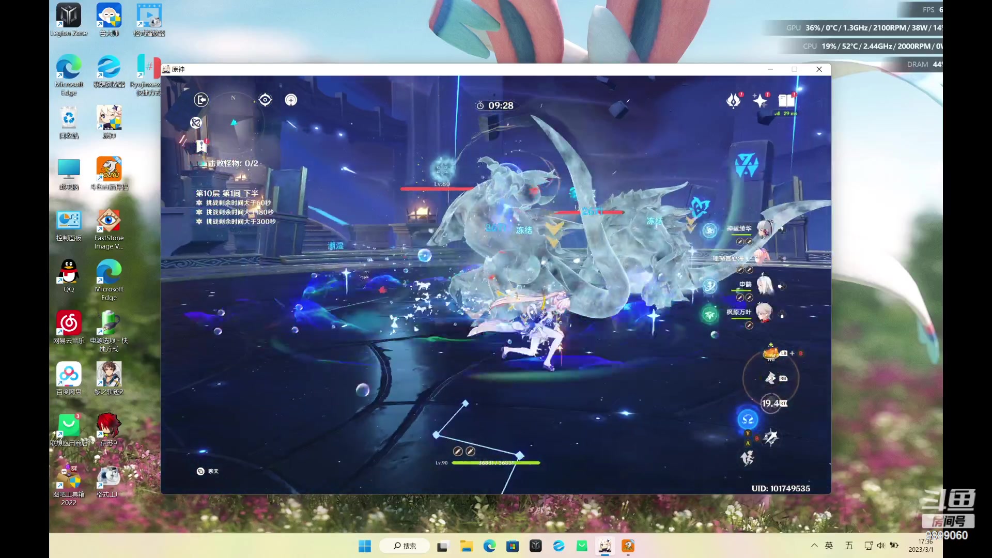Open the quest marker icon with red alert

202,146
